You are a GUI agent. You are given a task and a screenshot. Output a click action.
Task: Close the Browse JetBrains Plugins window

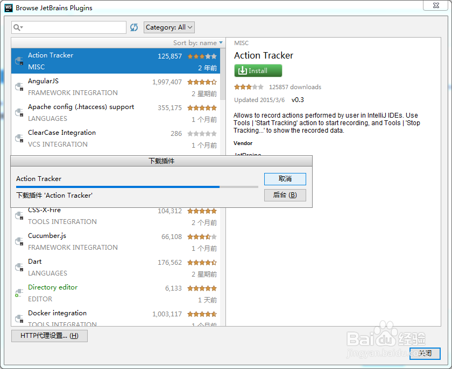click(436, 5)
